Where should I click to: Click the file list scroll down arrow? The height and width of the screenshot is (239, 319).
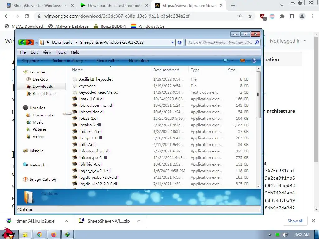coord(258,186)
